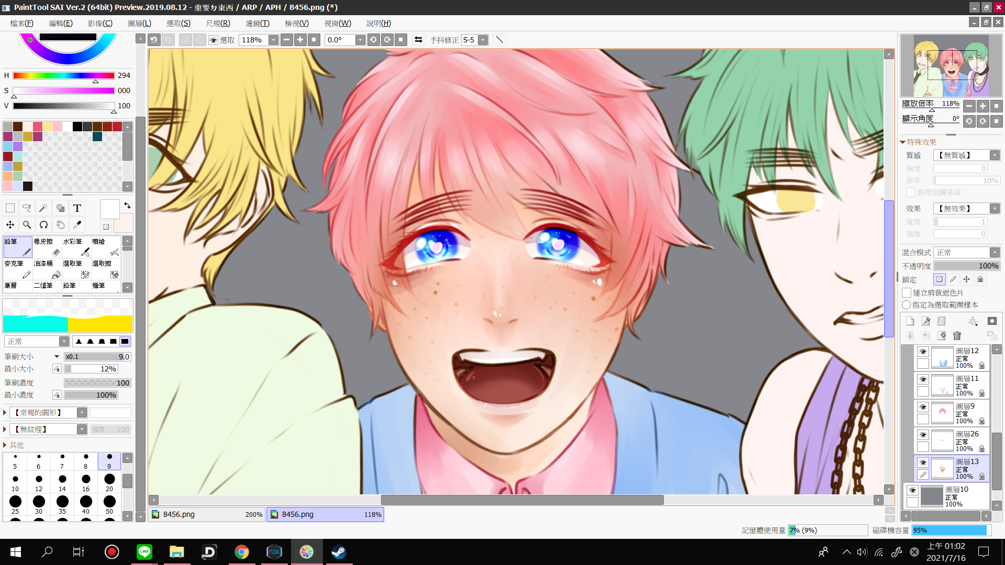Select 指定為選取範圍樣本 radio button
The height and width of the screenshot is (565, 1005).
907,304
